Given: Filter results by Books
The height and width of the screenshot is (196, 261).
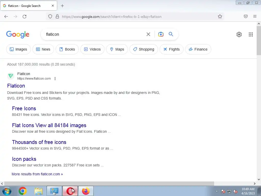Looking at the screenshot, I should 67,49.
